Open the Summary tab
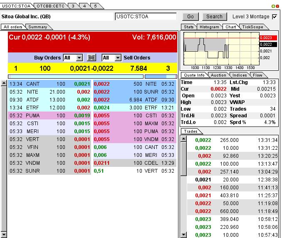This screenshot has width=282, height=238. click(37, 27)
